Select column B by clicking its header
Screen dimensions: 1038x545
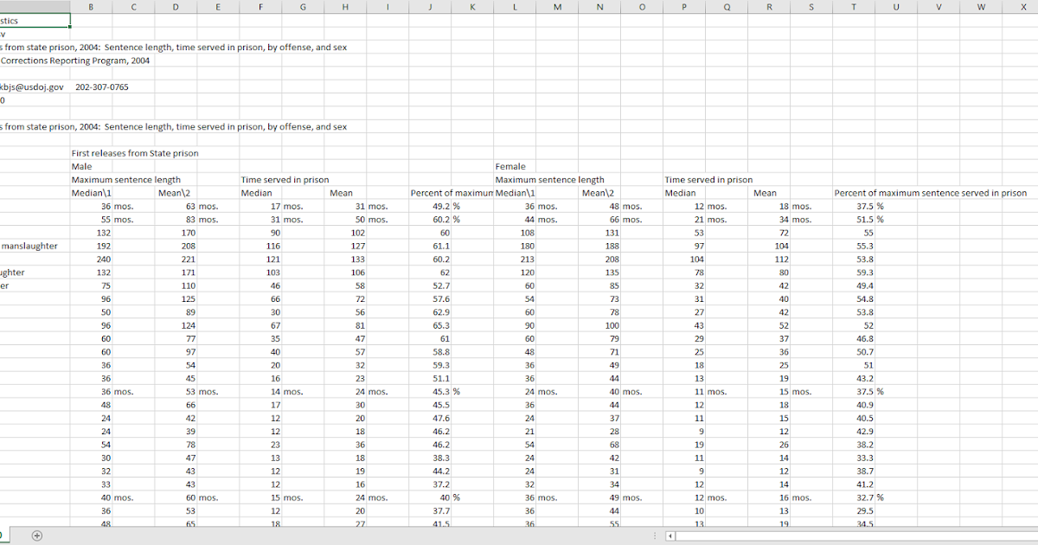pos(91,7)
